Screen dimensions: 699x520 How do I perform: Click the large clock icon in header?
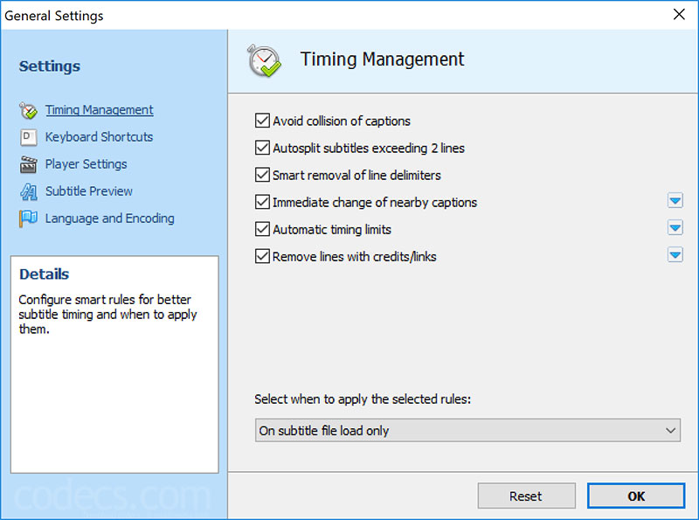tap(264, 60)
